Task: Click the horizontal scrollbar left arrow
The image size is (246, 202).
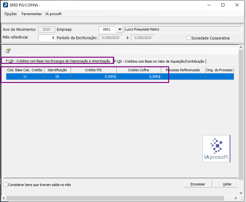Action: tap(4, 198)
